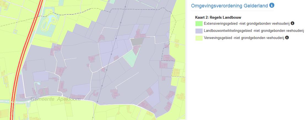Open info icon for Extensiveringsgebied legend entry
Screen dimensions: 305x120
pos(292,23)
